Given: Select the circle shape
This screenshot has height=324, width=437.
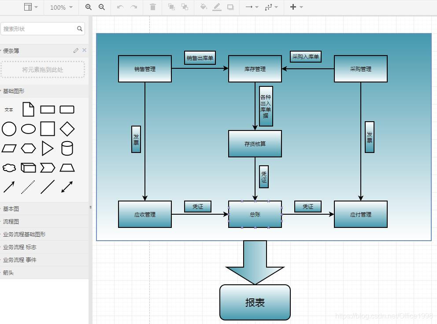Looking at the screenshot, I should (x=9, y=129).
